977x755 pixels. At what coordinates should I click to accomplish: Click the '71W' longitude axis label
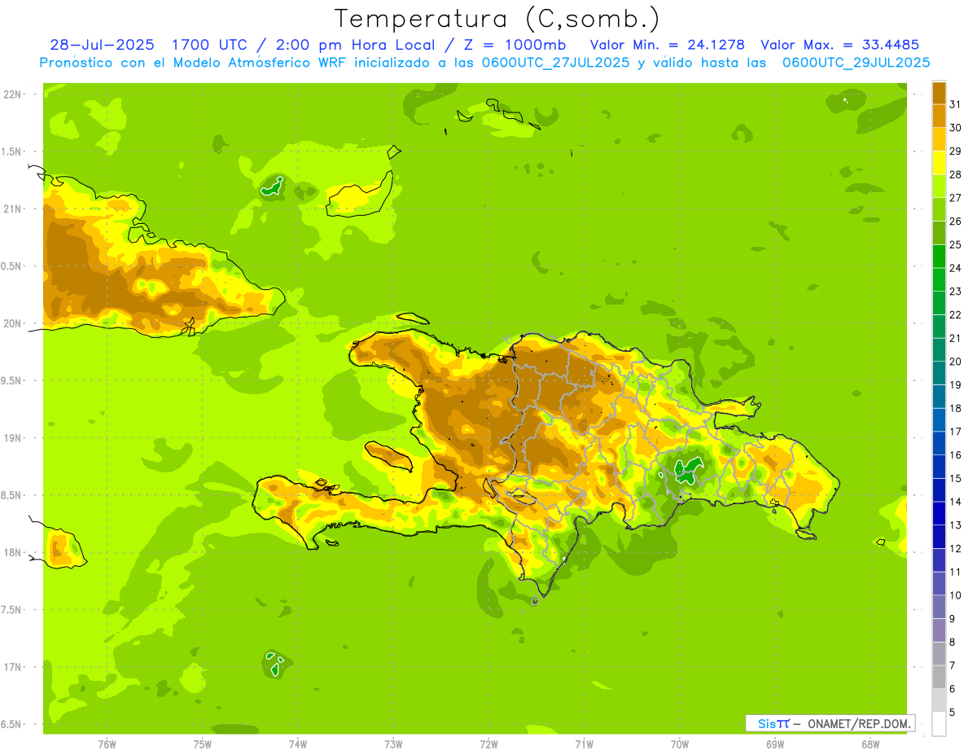coord(584,744)
